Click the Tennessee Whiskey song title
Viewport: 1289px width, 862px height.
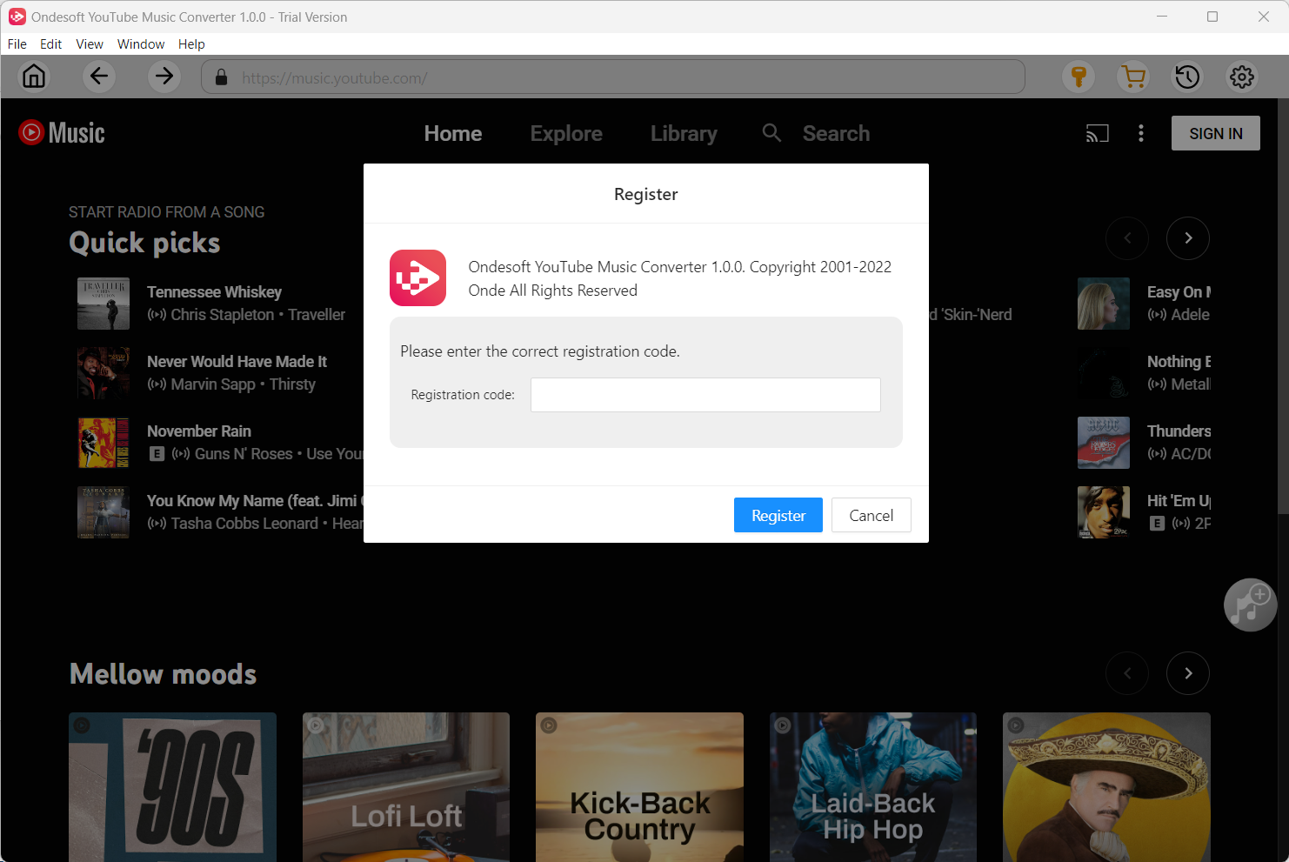tap(214, 292)
